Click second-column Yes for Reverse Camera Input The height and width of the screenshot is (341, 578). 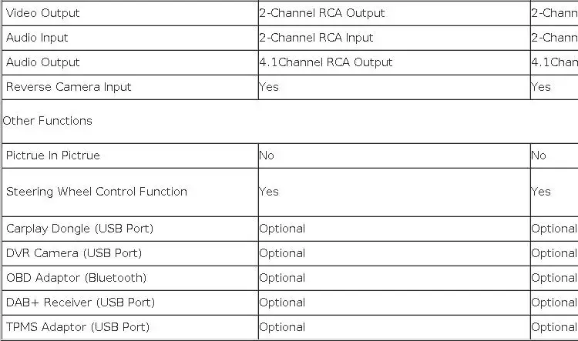coord(269,87)
